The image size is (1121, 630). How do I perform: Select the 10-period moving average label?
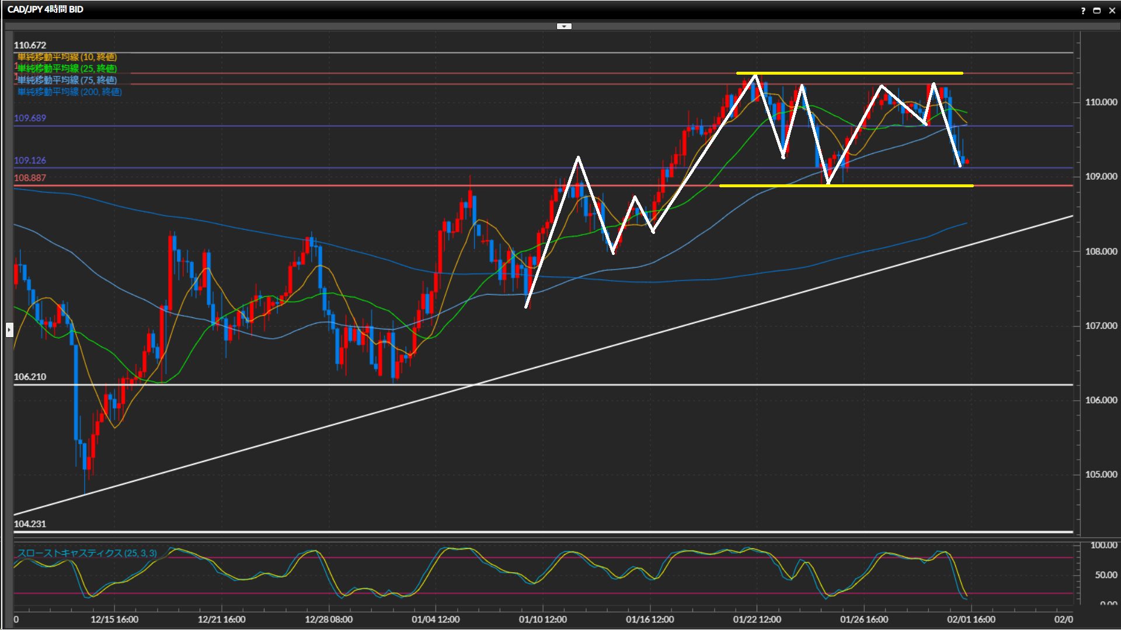tap(67, 57)
